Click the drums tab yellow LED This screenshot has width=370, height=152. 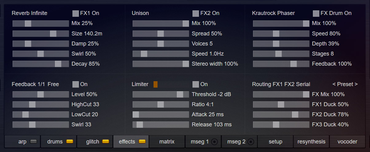(70, 142)
